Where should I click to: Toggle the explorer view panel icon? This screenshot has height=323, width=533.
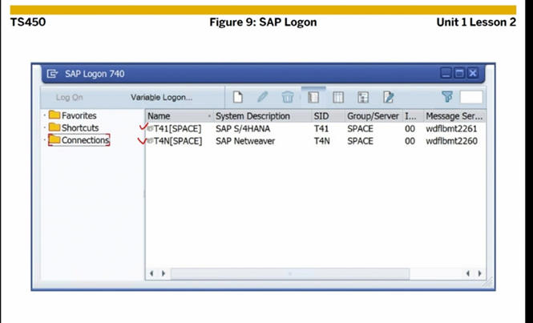click(x=313, y=97)
